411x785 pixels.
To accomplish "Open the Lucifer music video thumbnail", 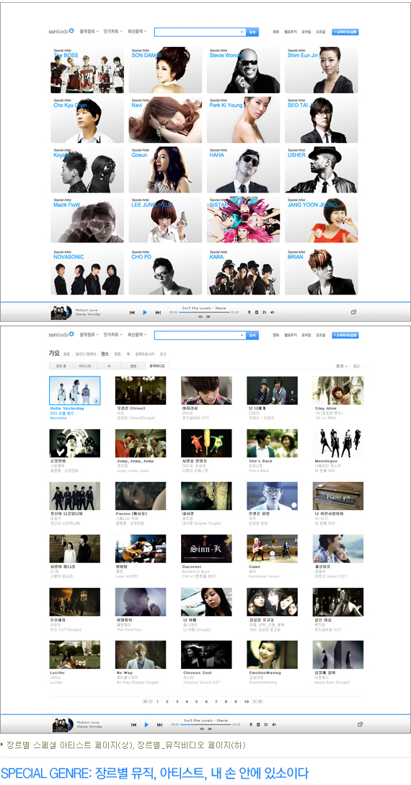I will point(74,654).
